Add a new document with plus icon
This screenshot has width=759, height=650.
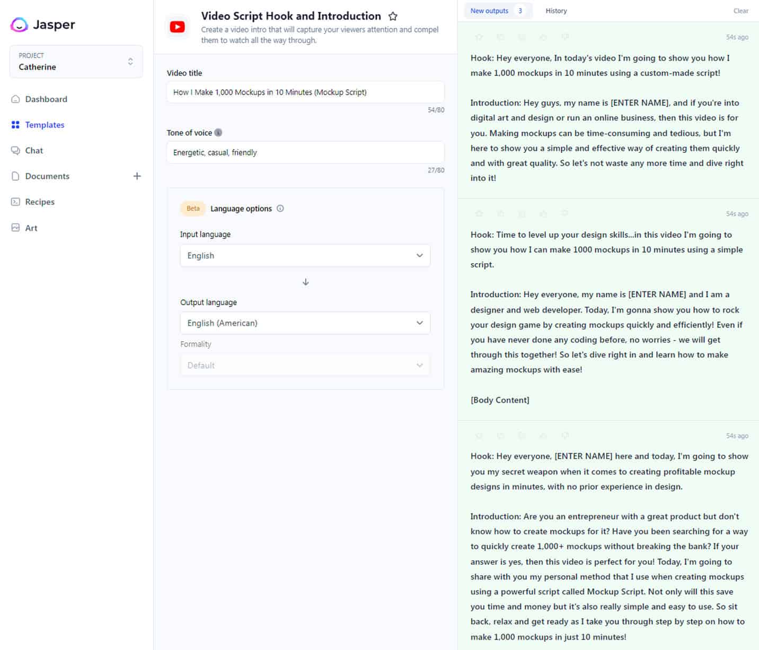coord(137,176)
